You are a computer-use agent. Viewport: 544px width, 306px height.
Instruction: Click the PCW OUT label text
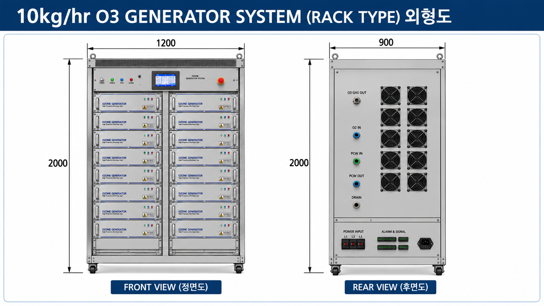[357, 176]
